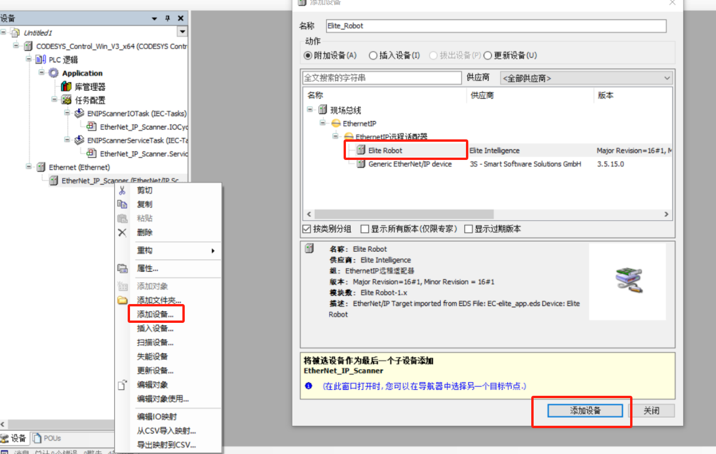Toggle the group by category (按类别分组) checkbox
The width and height of the screenshot is (716, 454).
[x=307, y=229]
